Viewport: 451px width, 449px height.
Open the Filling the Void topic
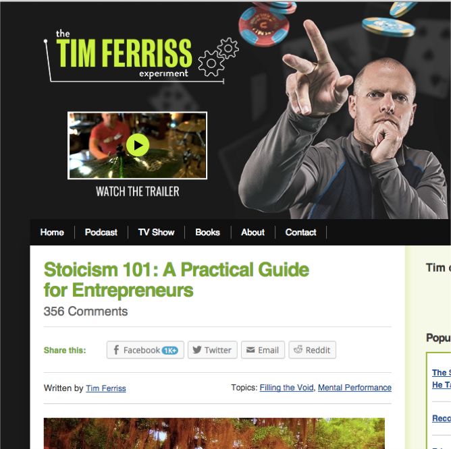pos(286,388)
